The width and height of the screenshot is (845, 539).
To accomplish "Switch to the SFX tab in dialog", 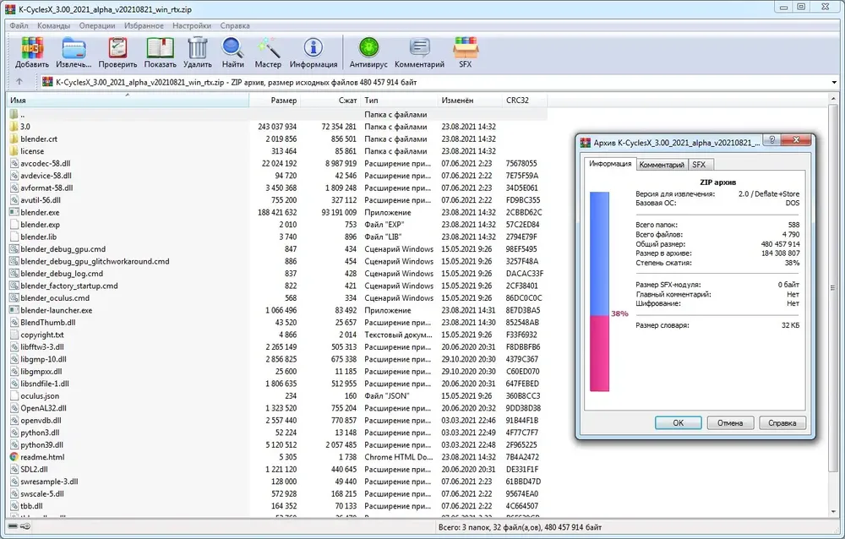I will point(699,165).
